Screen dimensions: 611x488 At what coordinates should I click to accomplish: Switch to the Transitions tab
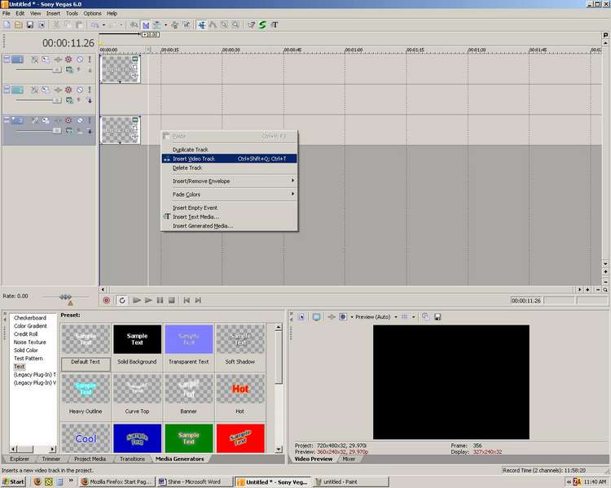(x=132, y=460)
